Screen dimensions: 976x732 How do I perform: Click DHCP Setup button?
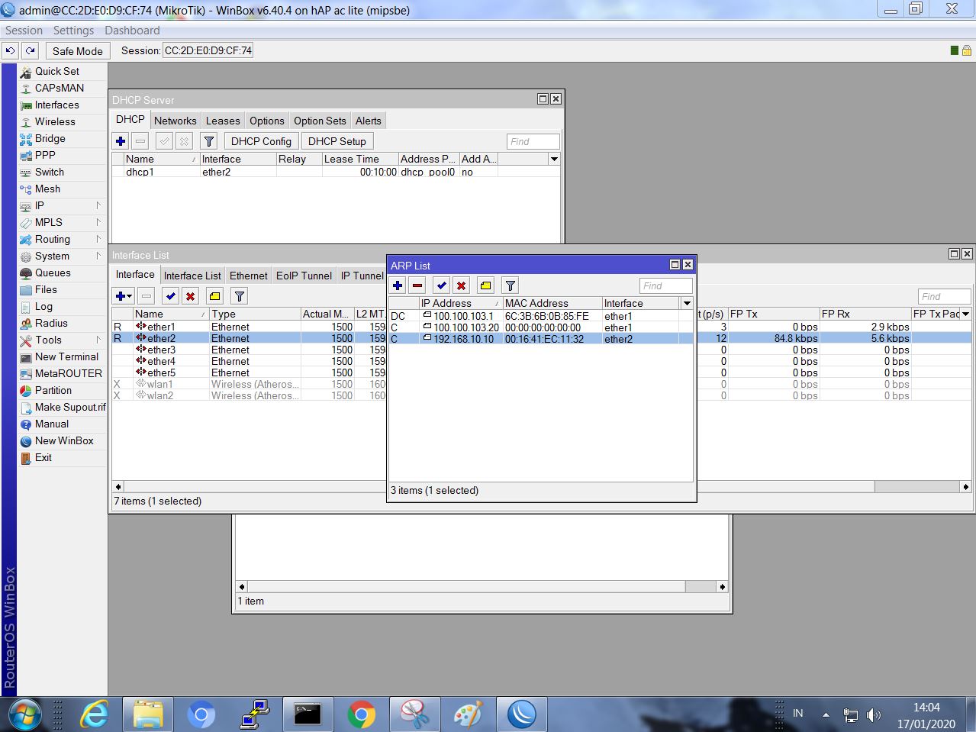[x=337, y=141]
